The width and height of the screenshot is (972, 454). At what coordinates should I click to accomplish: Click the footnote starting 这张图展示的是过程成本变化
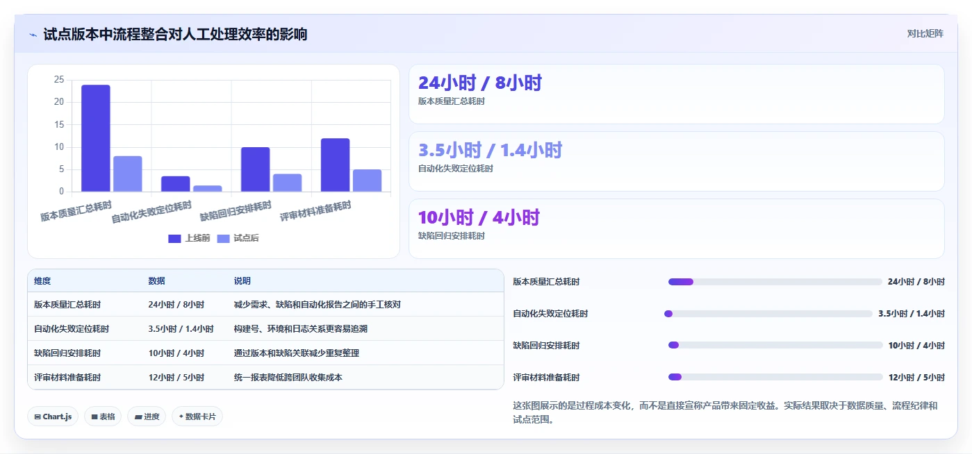(725, 412)
